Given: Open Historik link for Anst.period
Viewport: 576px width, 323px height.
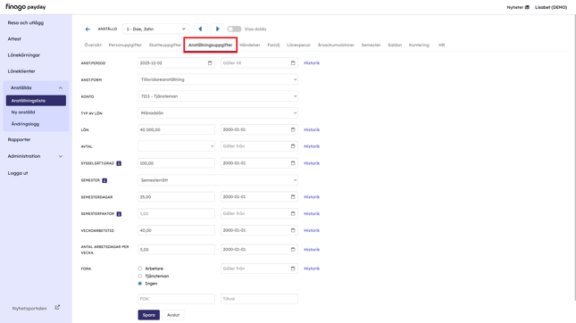Looking at the screenshot, I should [312, 63].
